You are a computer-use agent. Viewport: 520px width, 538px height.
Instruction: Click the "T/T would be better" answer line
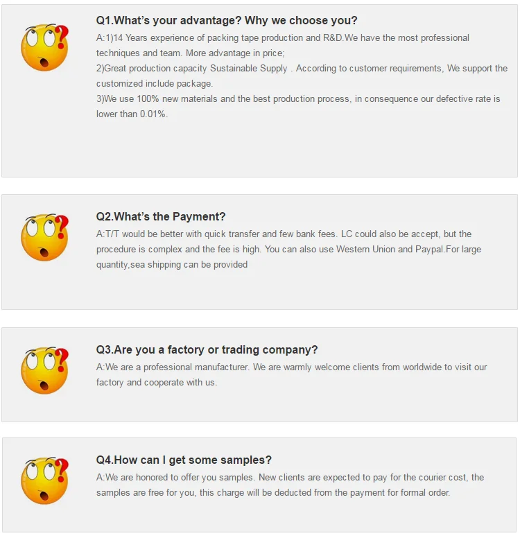[x=284, y=234]
